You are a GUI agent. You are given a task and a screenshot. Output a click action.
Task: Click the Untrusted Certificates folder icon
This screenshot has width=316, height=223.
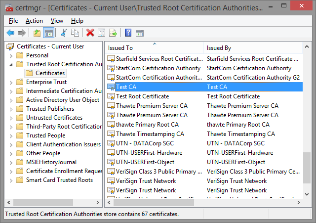[x=20, y=118]
